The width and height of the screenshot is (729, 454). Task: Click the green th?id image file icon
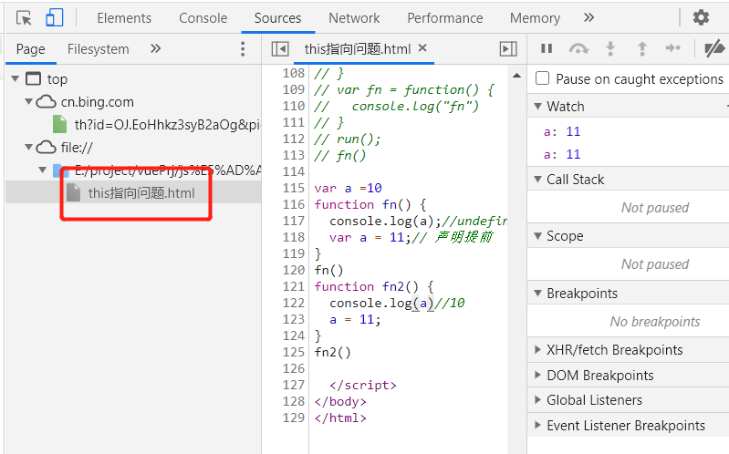59,124
